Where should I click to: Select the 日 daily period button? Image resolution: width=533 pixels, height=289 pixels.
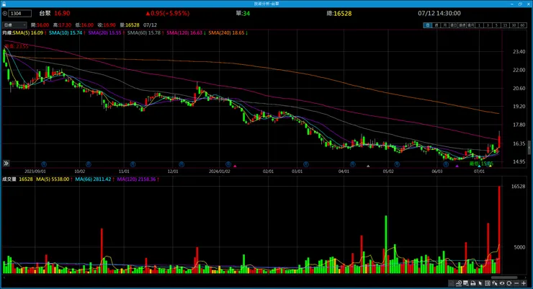coord(428,25)
